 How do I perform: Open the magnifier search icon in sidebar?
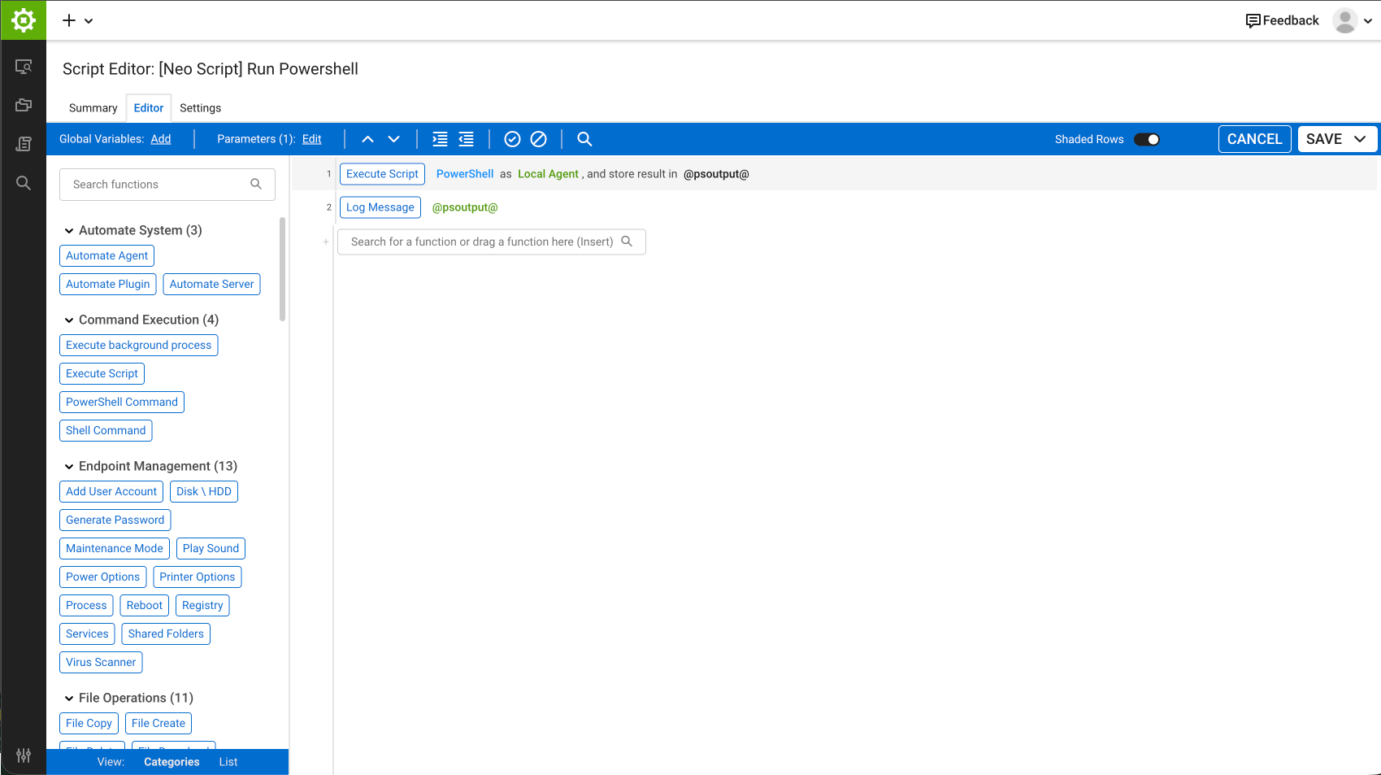click(24, 183)
